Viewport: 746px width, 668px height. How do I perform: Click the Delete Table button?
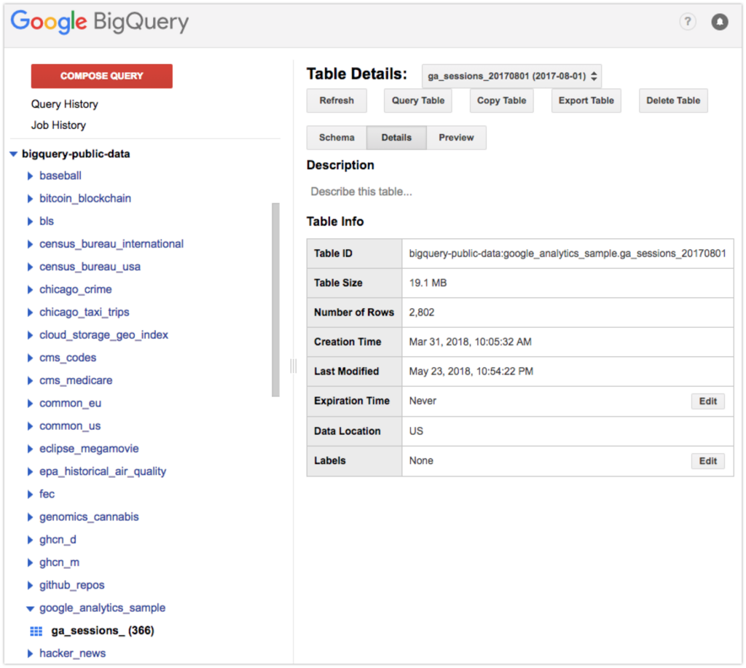pyautogui.click(x=673, y=101)
